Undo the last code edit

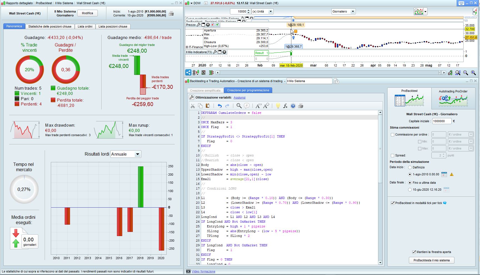tap(220, 106)
